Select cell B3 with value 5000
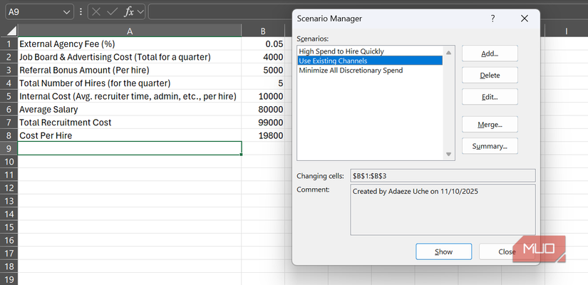588x285 pixels. coord(263,70)
